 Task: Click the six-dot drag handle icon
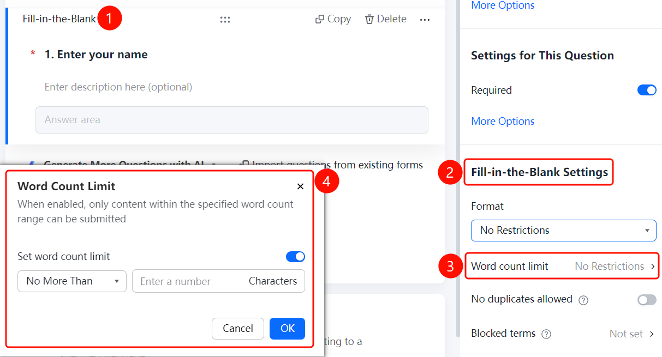(225, 20)
